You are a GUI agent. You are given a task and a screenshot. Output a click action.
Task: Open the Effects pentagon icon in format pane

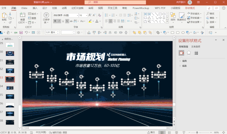(189, 53)
